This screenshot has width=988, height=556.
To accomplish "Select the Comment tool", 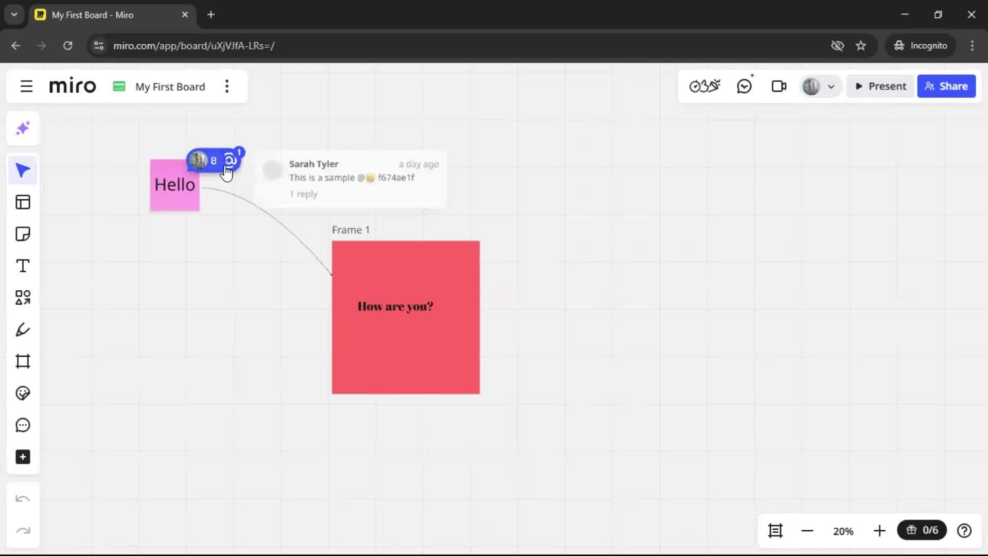I will 23,425.
